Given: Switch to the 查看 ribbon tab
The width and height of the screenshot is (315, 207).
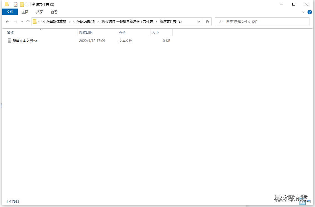Looking at the screenshot, I should [54, 12].
